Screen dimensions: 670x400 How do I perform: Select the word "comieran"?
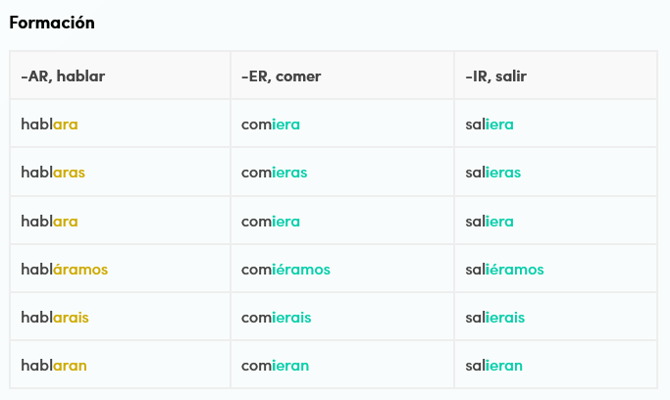point(276,366)
